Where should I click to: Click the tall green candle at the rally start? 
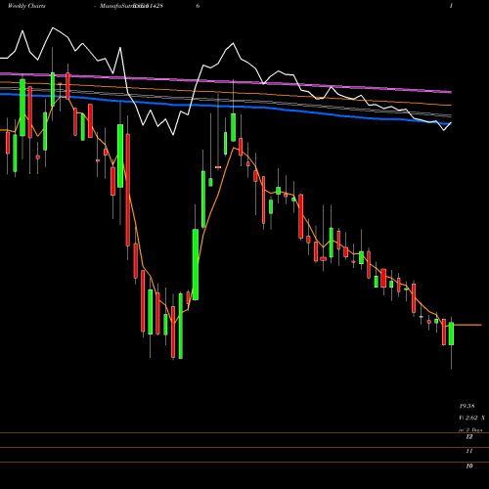point(196,264)
